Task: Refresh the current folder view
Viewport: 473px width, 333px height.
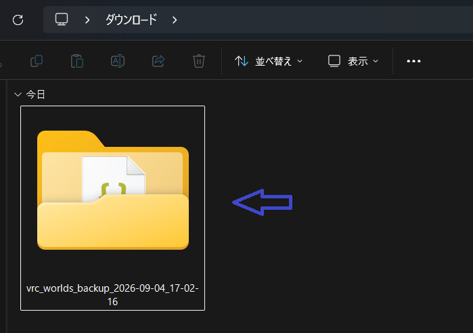Action: (x=18, y=20)
